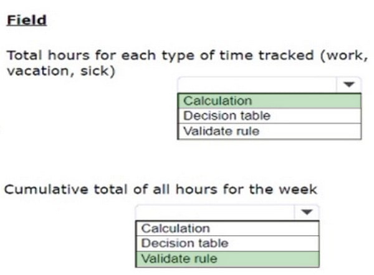Choose Decision table in the Cumulative total list
This screenshot has height=275, width=374.
pos(228,243)
